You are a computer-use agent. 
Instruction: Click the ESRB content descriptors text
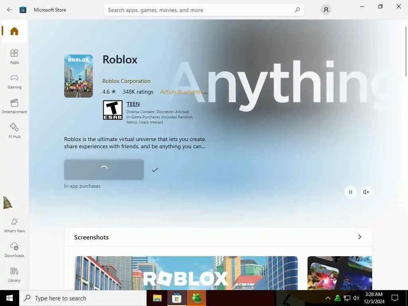tap(159, 117)
